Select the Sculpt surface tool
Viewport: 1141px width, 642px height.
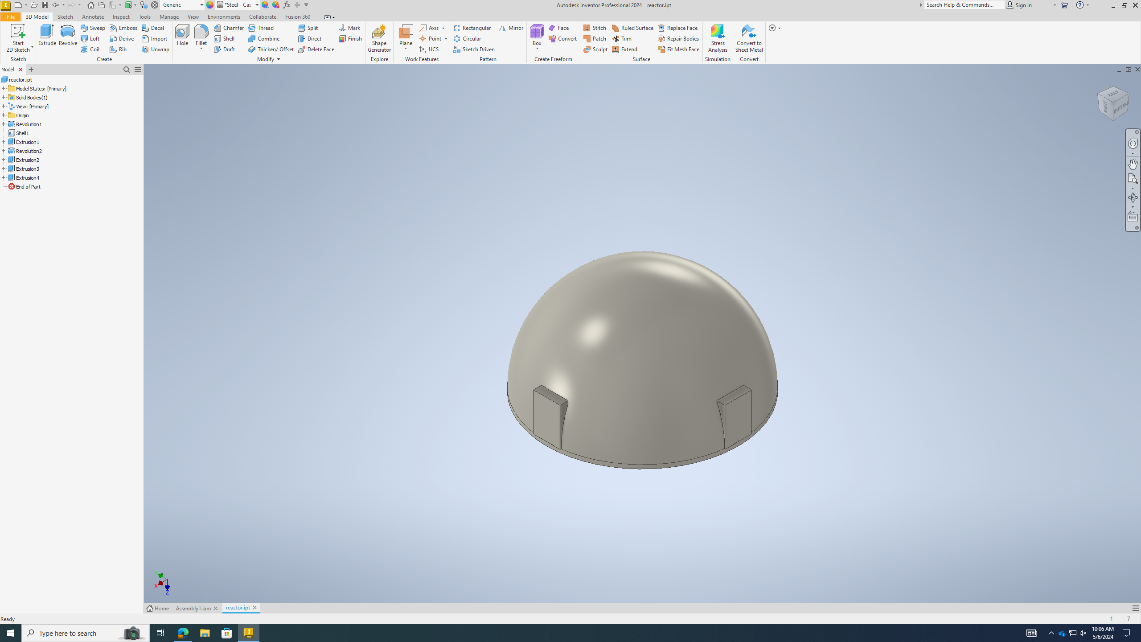coord(595,49)
